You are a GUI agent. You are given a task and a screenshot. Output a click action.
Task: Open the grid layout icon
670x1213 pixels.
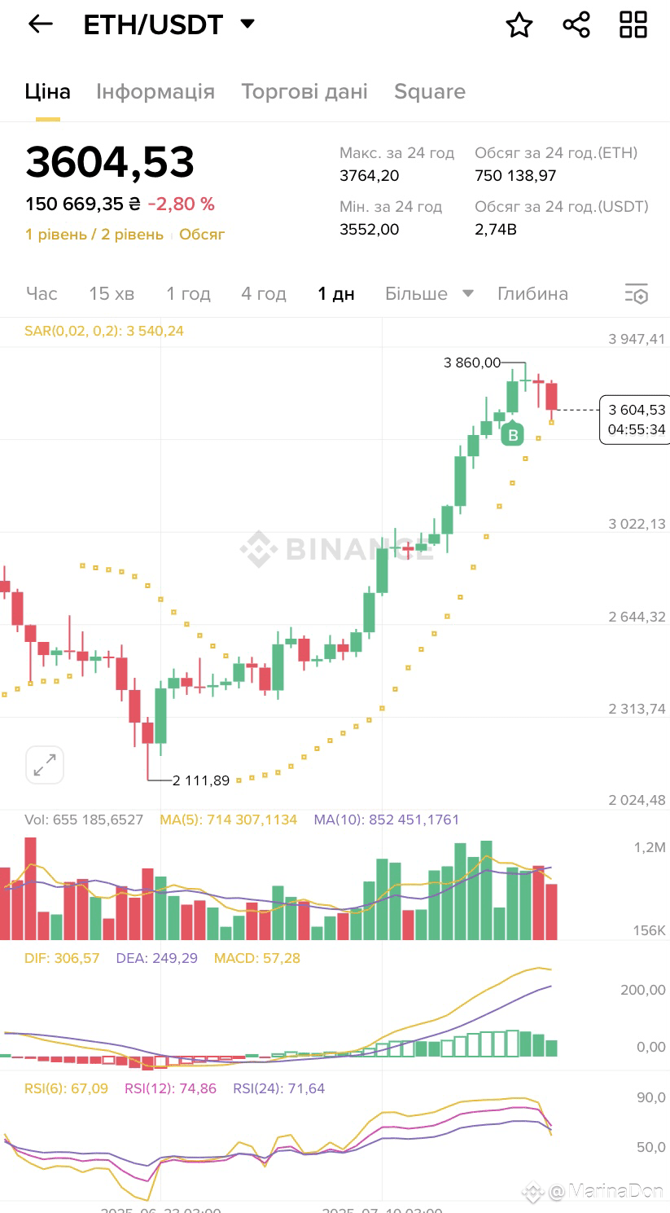(633, 24)
